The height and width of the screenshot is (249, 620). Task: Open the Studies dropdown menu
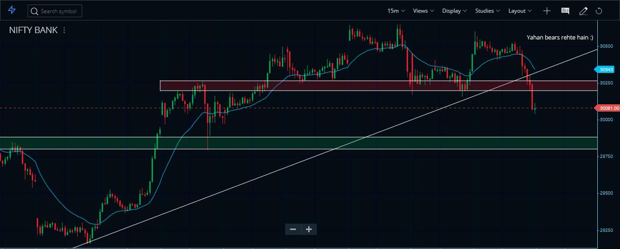[x=488, y=11]
